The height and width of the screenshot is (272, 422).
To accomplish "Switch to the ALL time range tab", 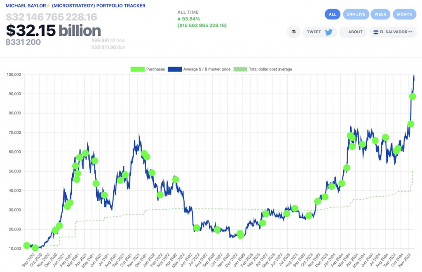I will coord(332,14).
